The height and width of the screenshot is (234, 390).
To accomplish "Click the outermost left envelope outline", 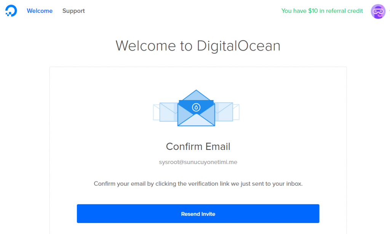I will pyautogui.click(x=156, y=112).
